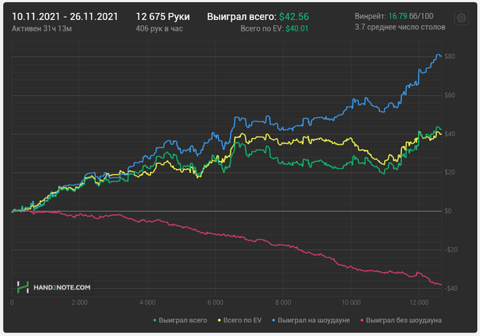Click the 6 000 x-axis label
This screenshot has width=480, height=336.
point(215,302)
